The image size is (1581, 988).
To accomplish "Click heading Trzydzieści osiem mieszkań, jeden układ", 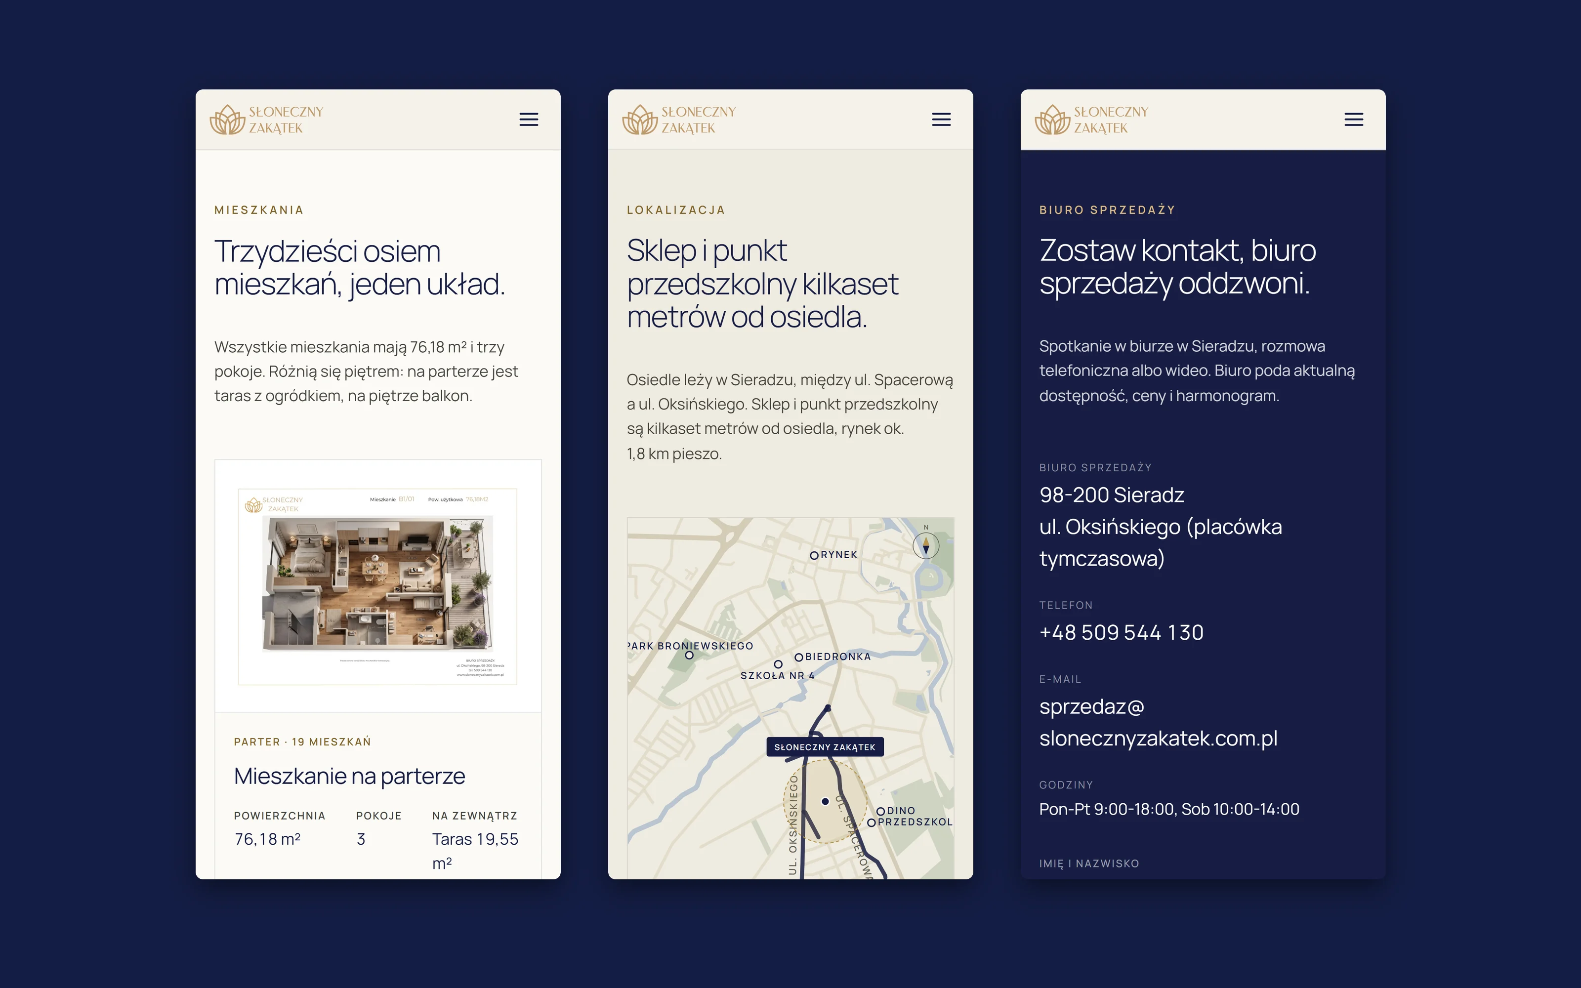I will click(x=360, y=268).
